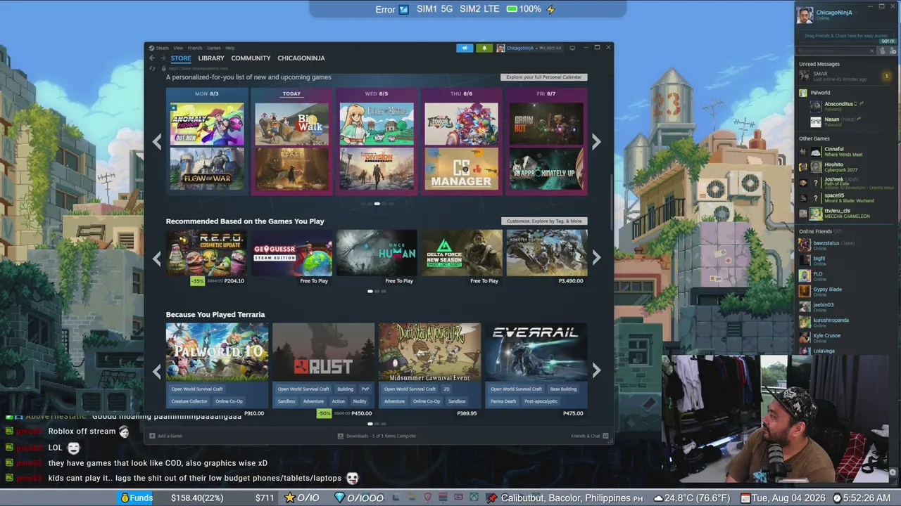Open the Friends menu
Screen dimensions: 901x506
point(195,48)
